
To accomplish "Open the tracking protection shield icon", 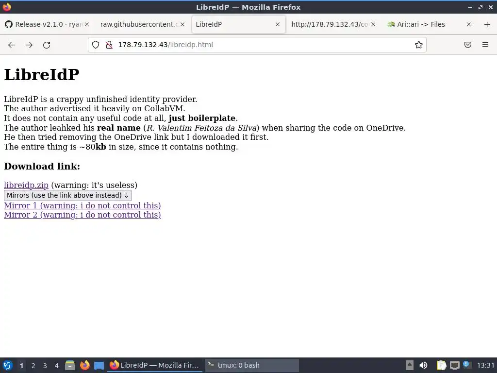I will 96,45.
